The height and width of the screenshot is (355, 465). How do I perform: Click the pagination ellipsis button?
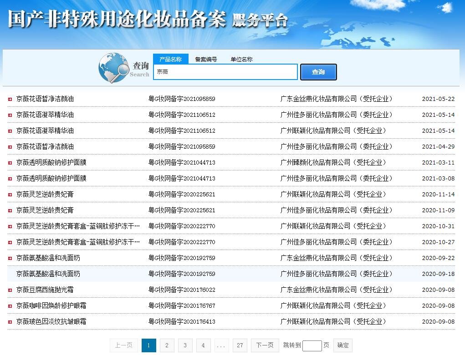(221, 345)
